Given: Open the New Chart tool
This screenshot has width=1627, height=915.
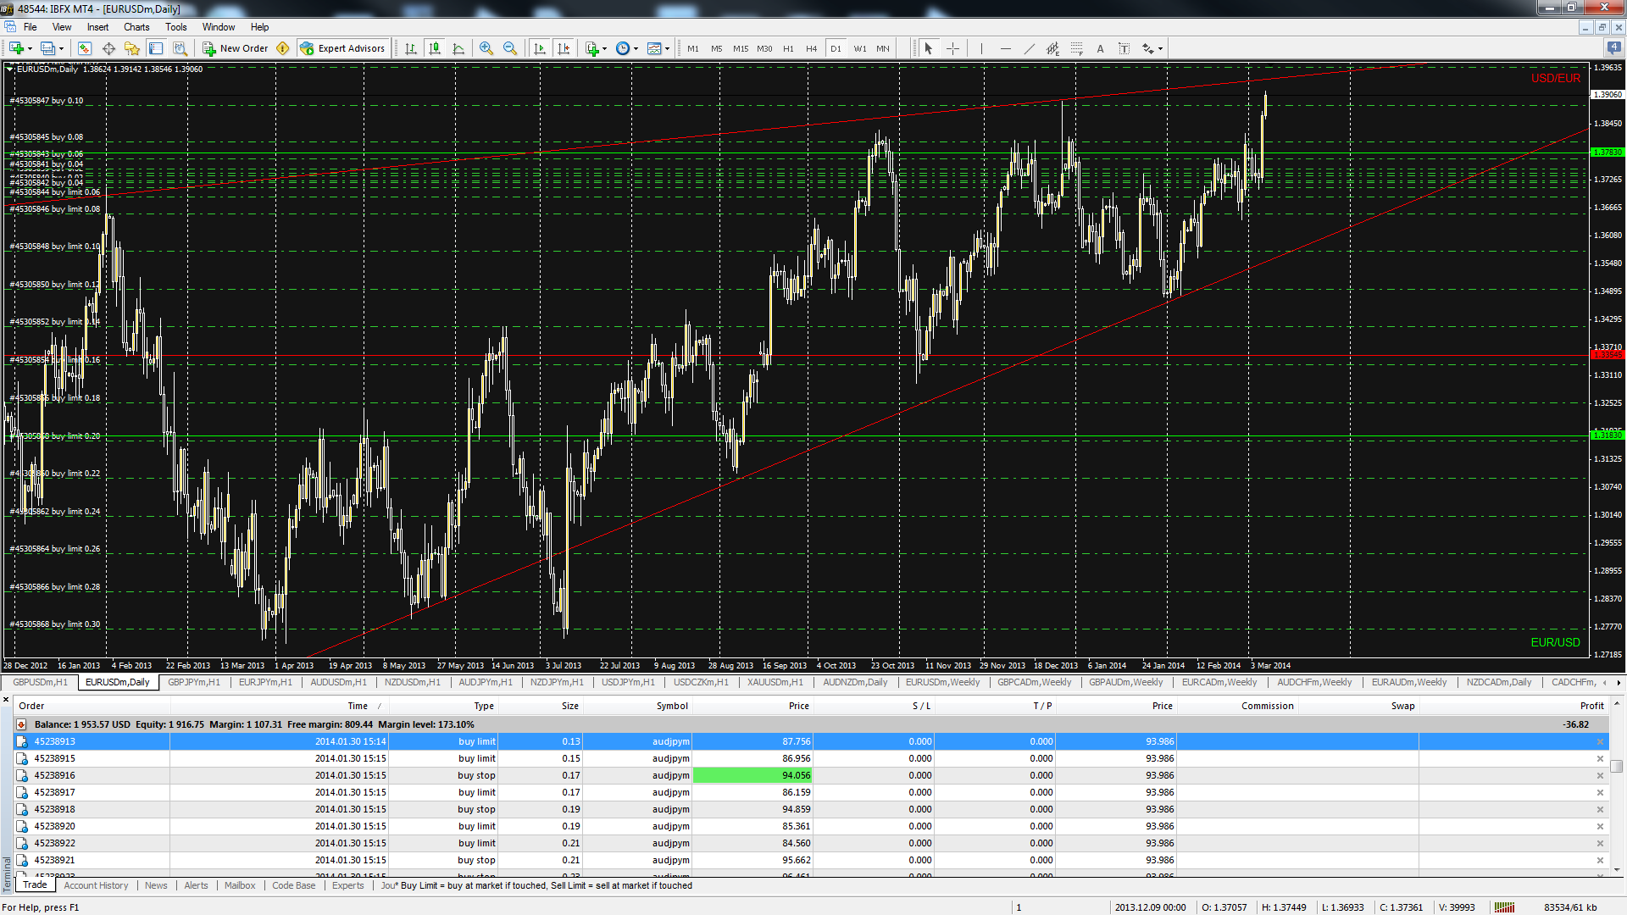Looking at the screenshot, I should tap(16, 48).
